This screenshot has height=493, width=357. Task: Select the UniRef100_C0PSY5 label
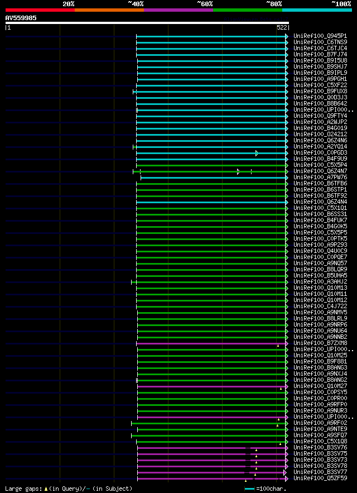[320, 393]
